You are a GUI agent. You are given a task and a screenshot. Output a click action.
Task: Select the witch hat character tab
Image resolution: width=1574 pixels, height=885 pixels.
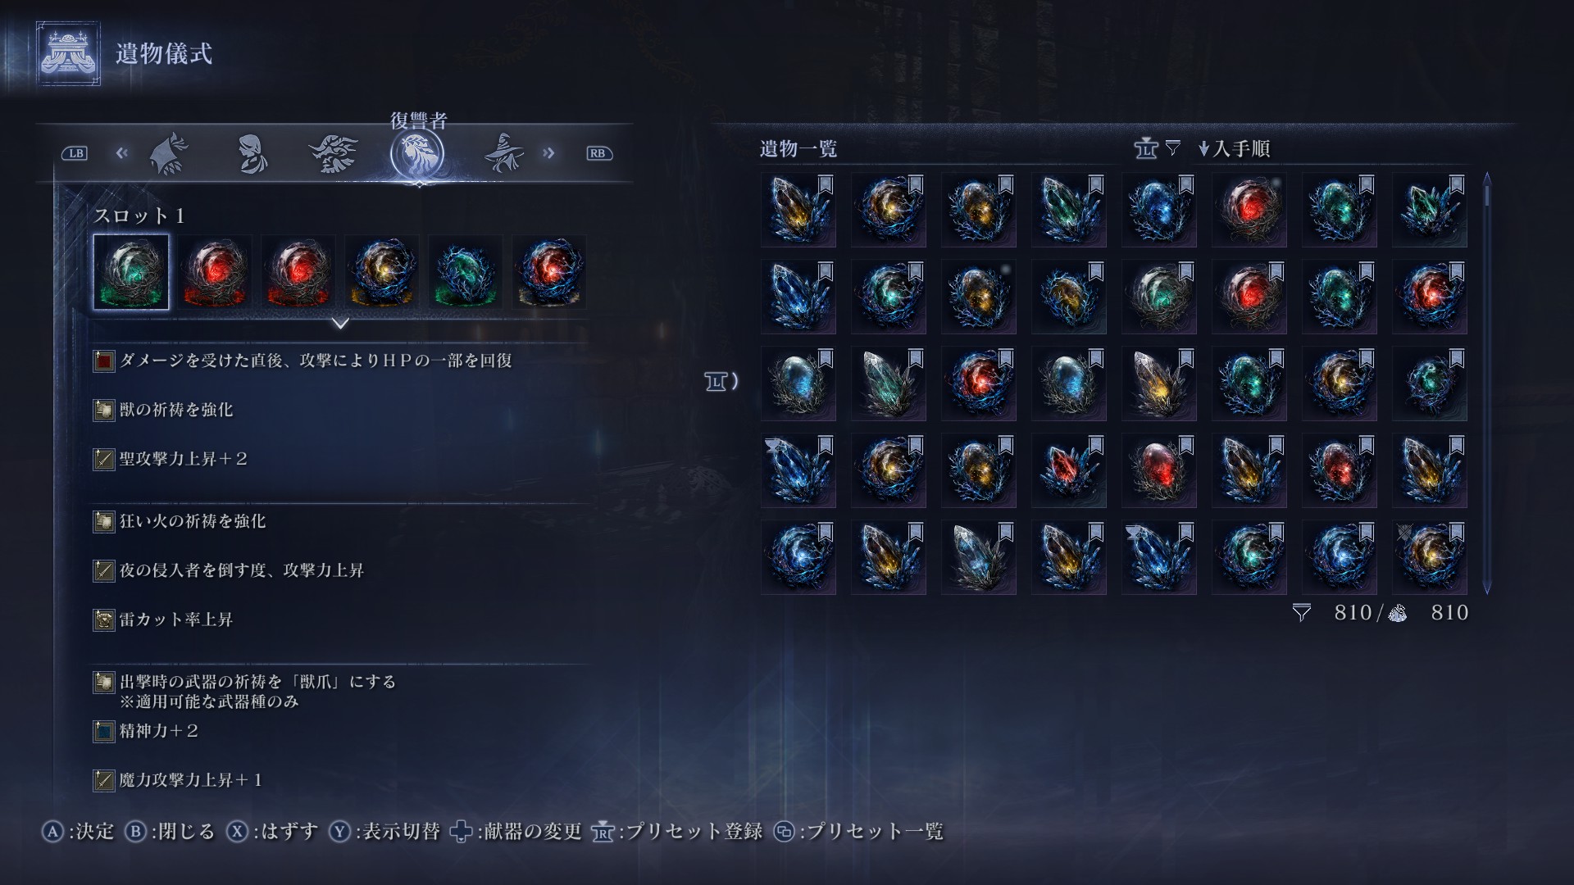click(504, 153)
